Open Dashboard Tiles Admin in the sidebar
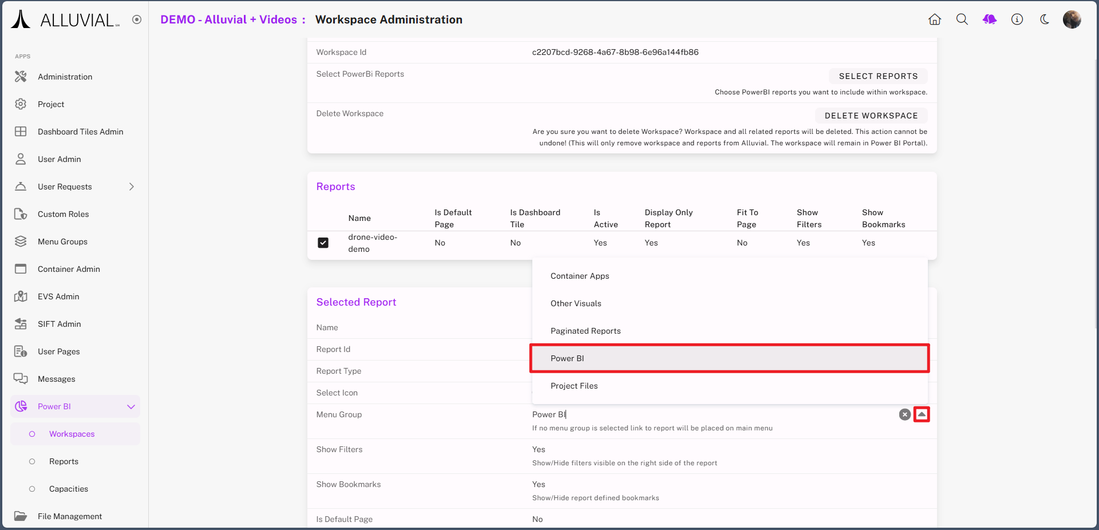1099x530 pixels. pyautogui.click(x=75, y=132)
